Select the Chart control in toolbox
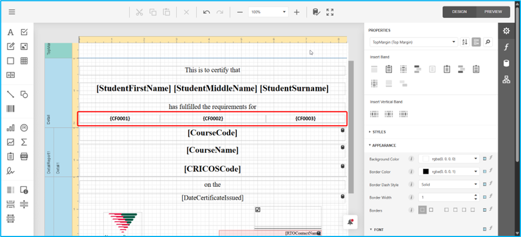The height and width of the screenshot is (237, 521). pos(10,128)
